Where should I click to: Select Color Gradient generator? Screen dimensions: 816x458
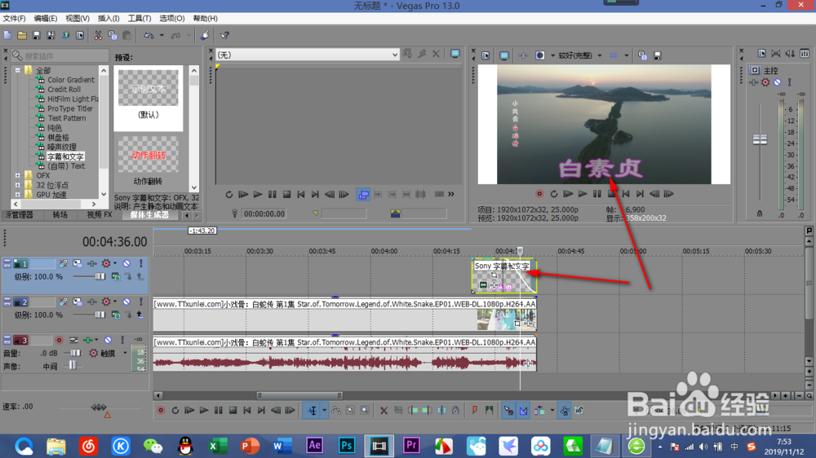pos(71,80)
